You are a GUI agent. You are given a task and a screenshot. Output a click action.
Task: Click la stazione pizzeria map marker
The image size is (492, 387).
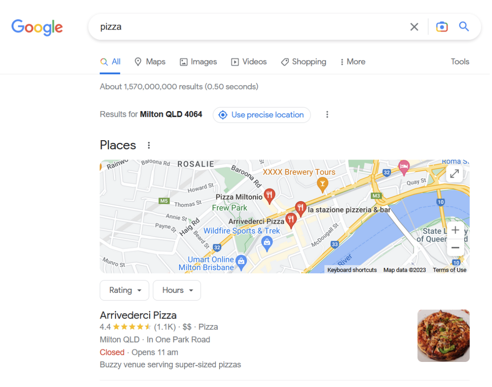(300, 207)
